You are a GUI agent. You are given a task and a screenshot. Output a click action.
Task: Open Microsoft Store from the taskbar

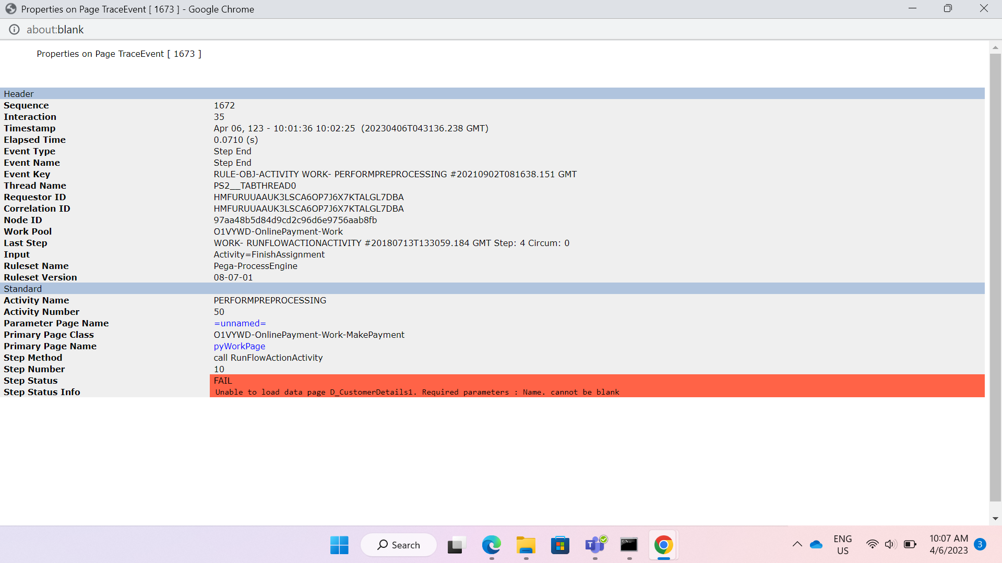(x=560, y=545)
